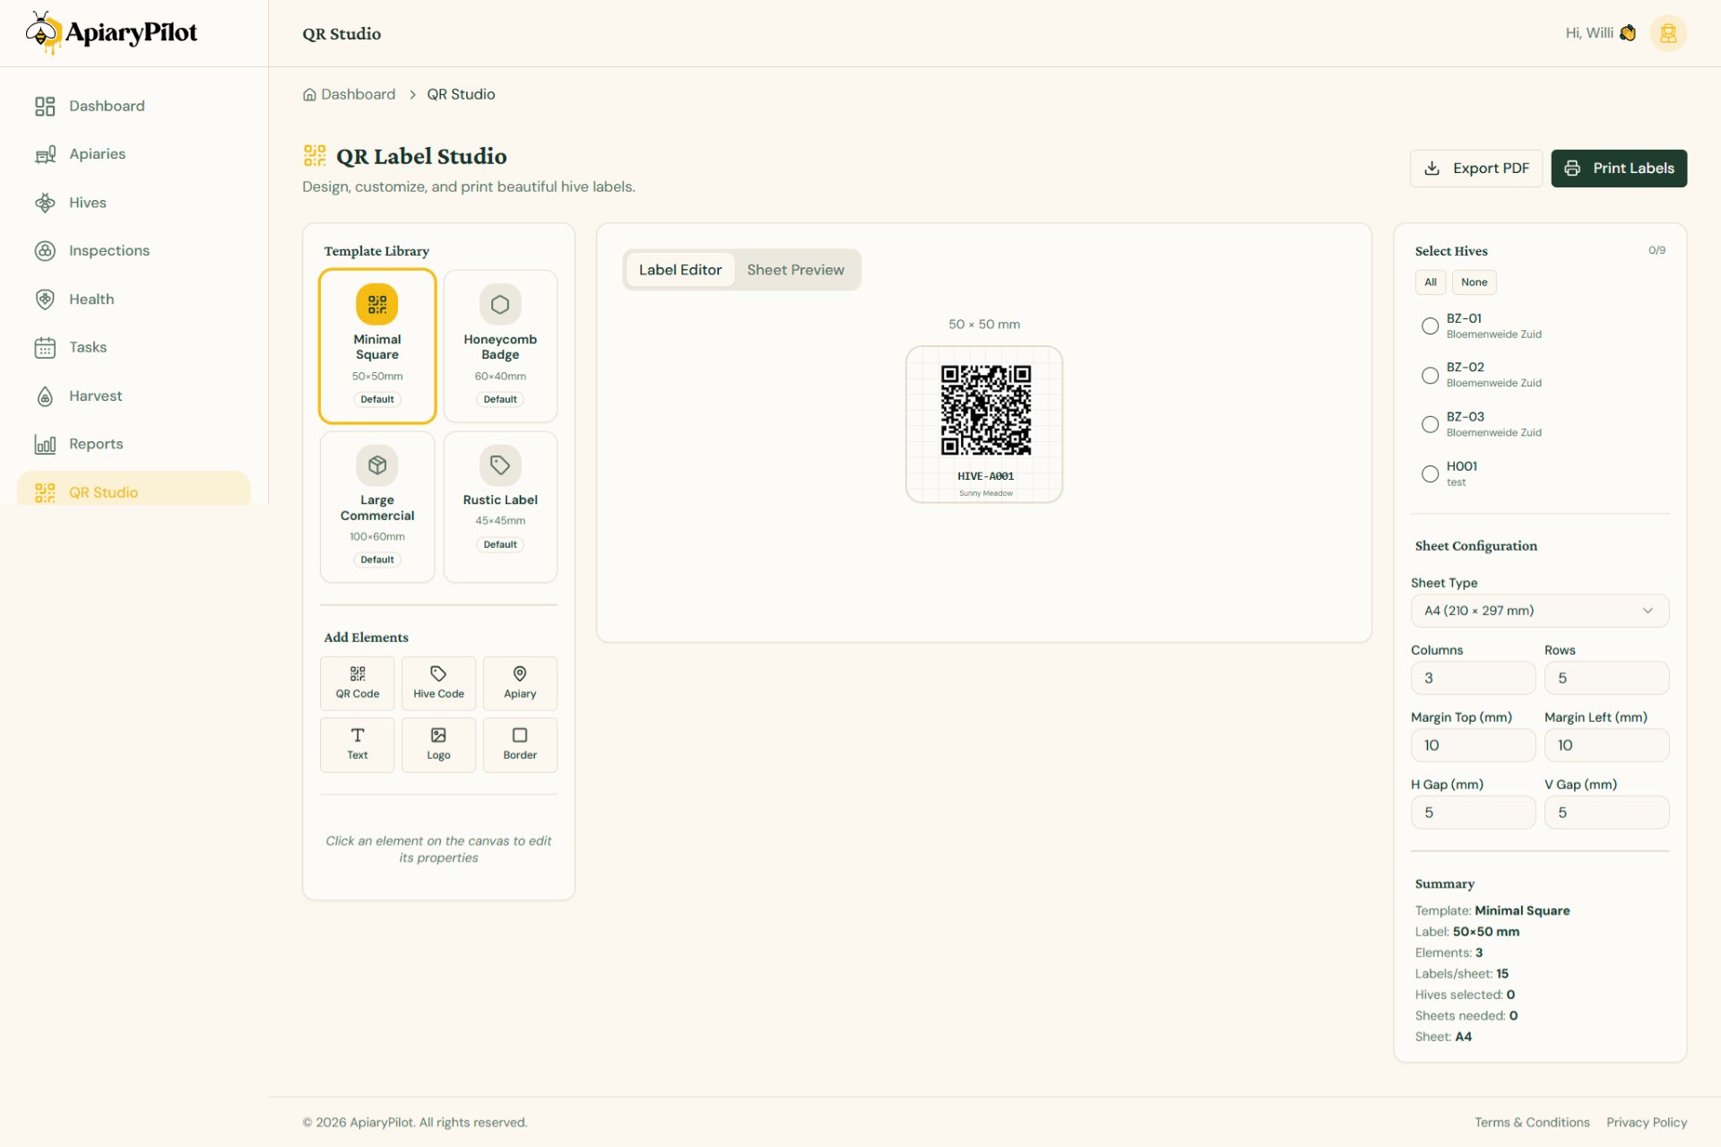Choose the Minimal Square template

377,346
